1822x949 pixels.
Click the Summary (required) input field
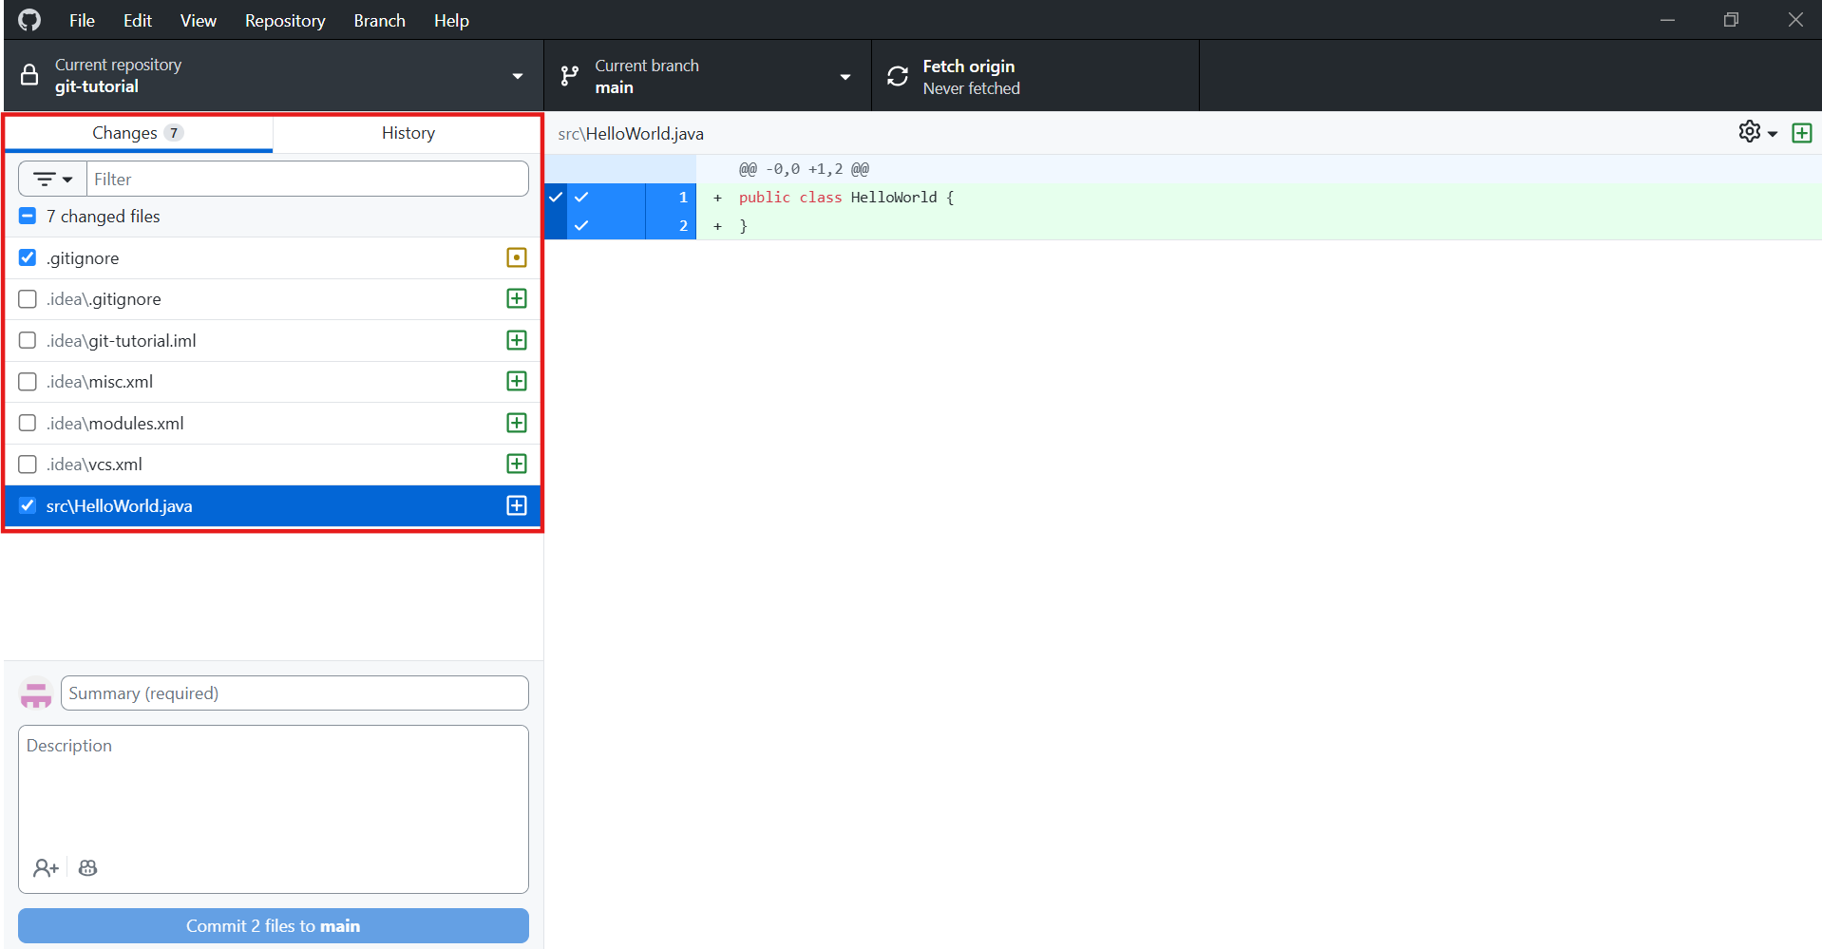[294, 693]
